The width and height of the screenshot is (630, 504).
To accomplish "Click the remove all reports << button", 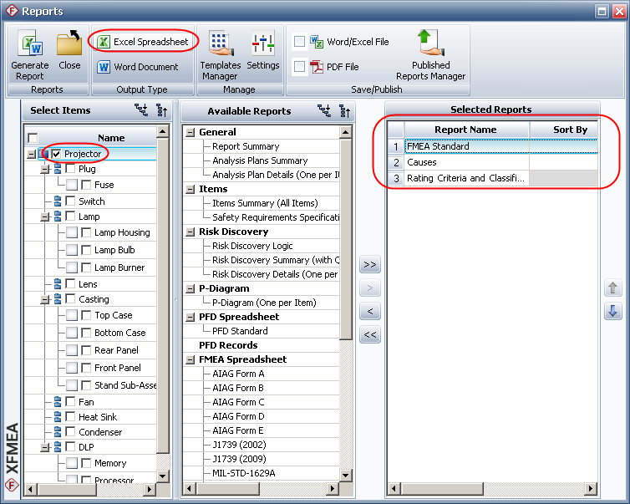I will (x=370, y=335).
